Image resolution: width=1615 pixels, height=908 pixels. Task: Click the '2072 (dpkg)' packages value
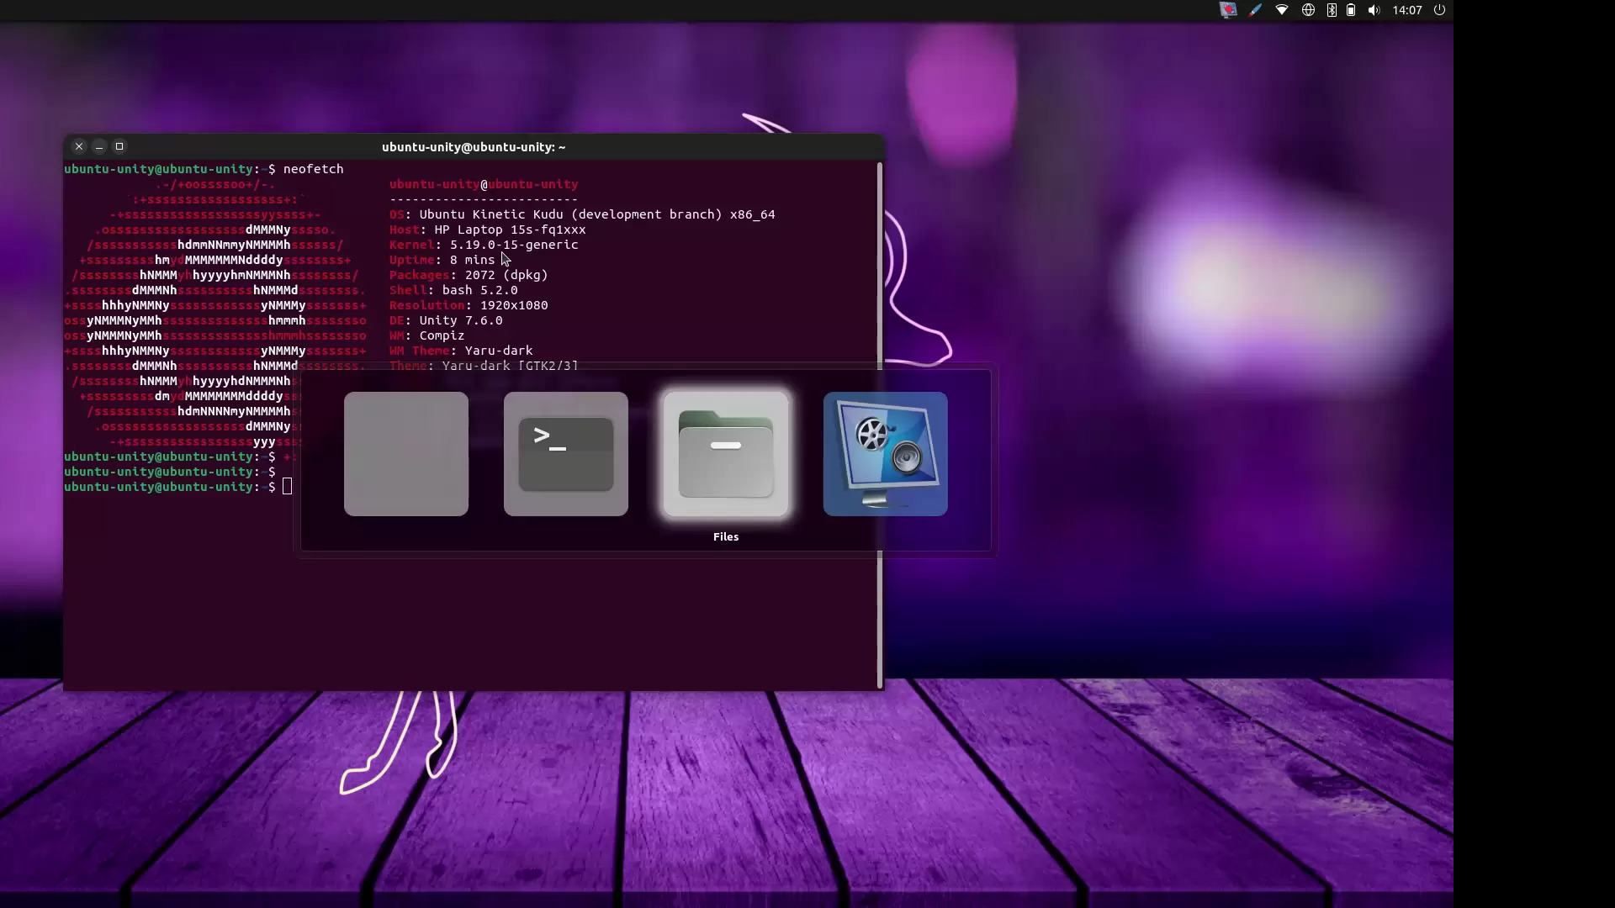click(x=506, y=275)
